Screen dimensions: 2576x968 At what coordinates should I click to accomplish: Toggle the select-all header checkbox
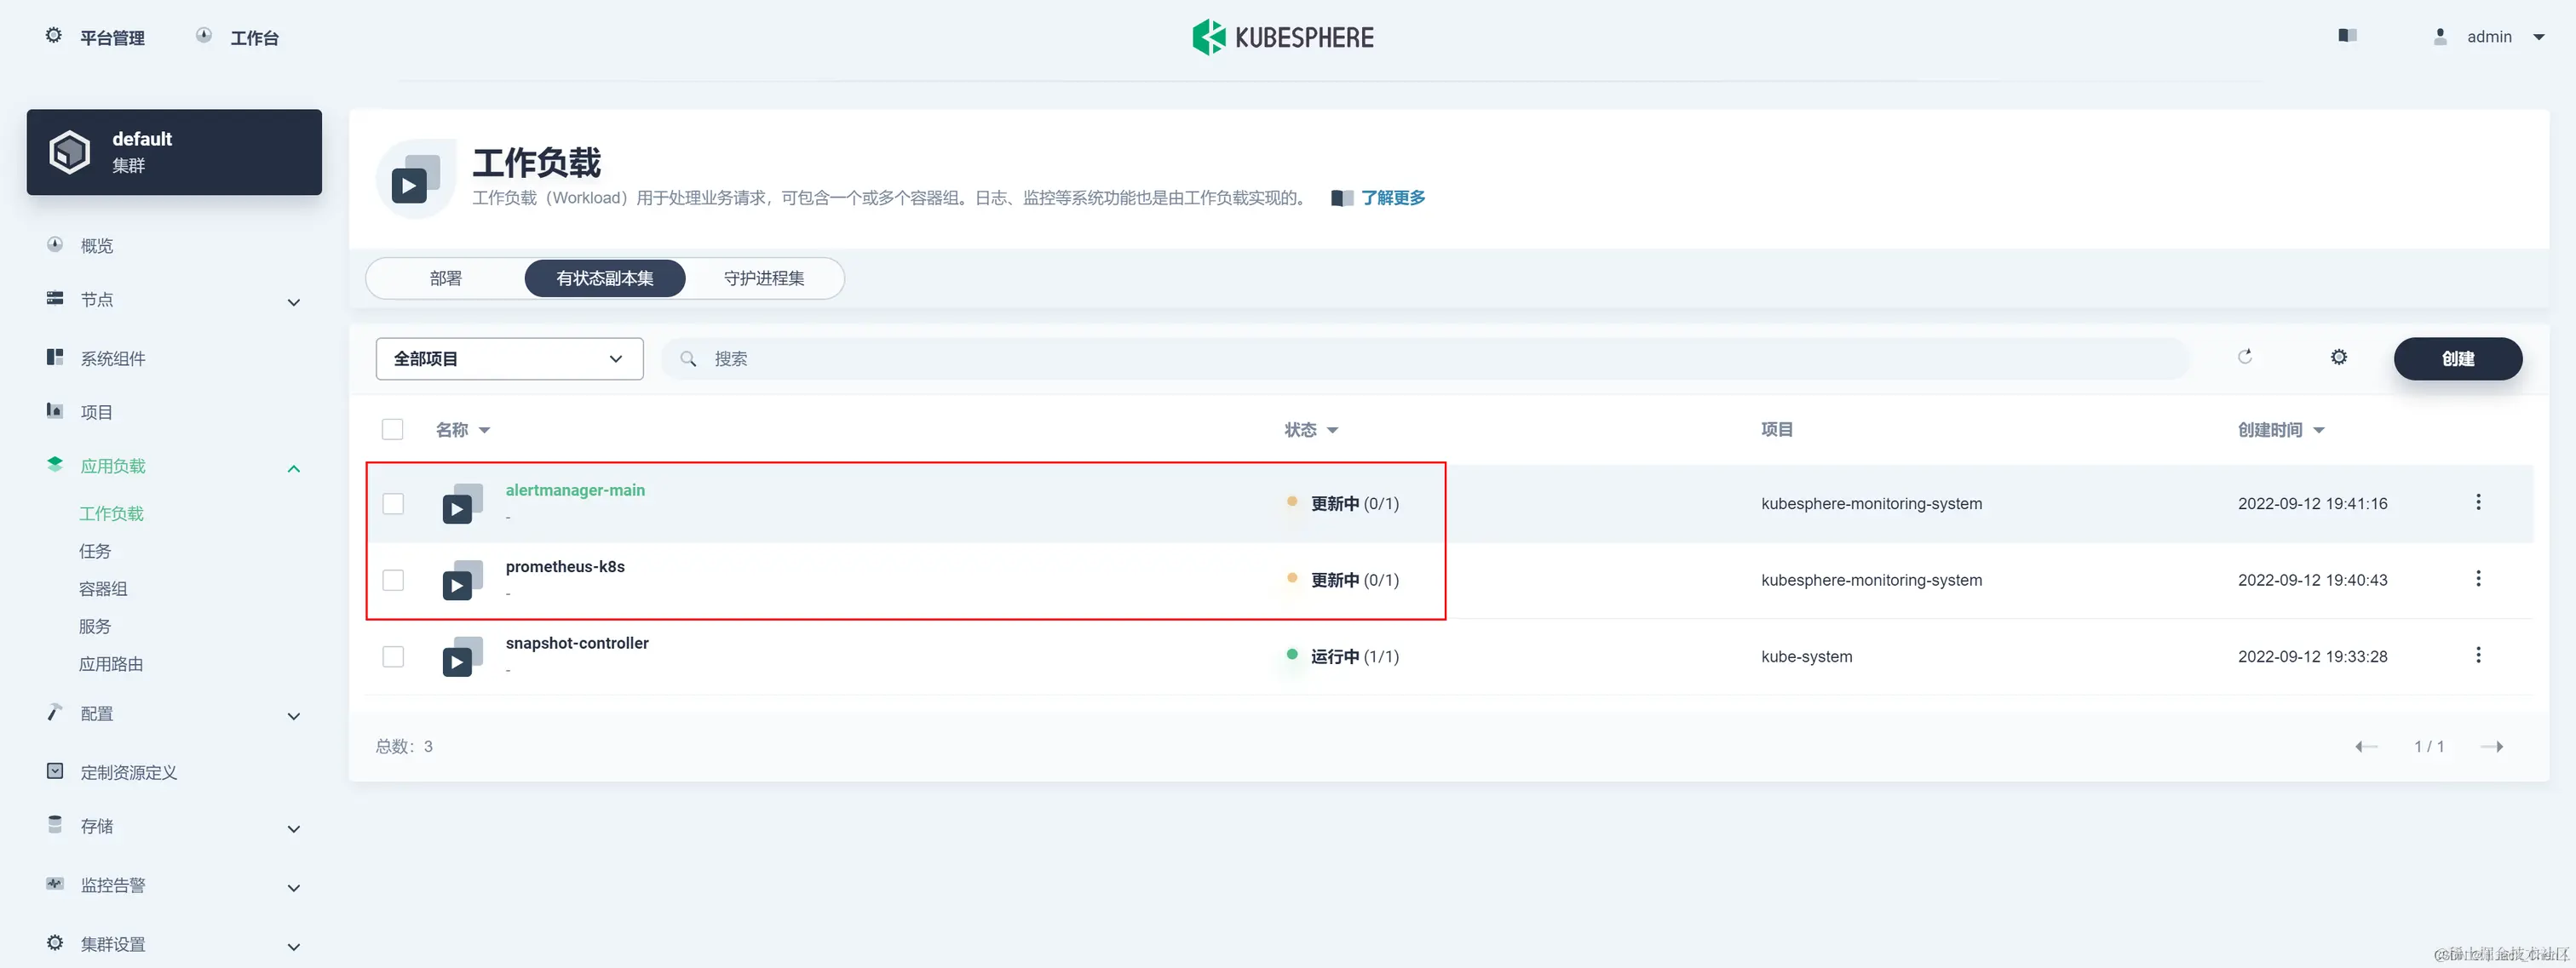(393, 430)
